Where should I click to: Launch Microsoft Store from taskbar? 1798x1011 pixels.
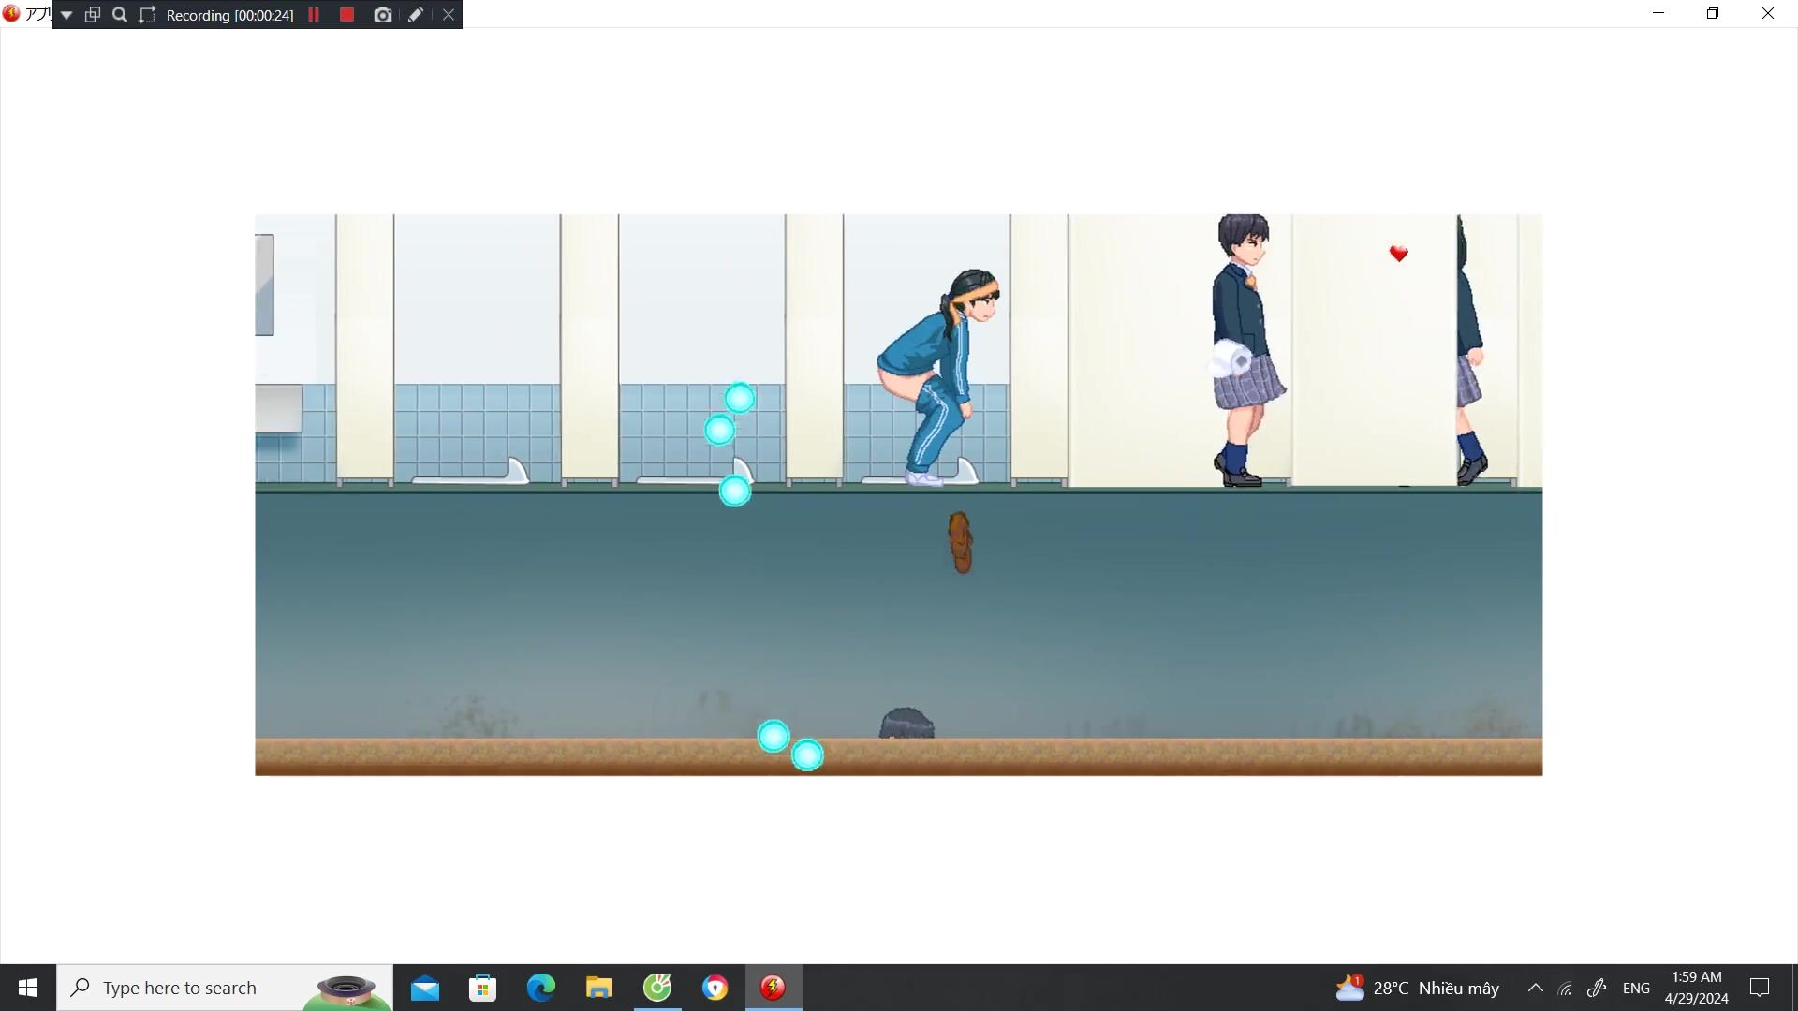pos(482,988)
